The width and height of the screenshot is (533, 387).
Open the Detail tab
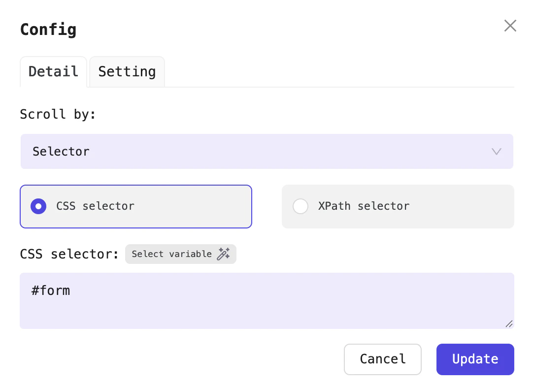pyautogui.click(x=53, y=72)
